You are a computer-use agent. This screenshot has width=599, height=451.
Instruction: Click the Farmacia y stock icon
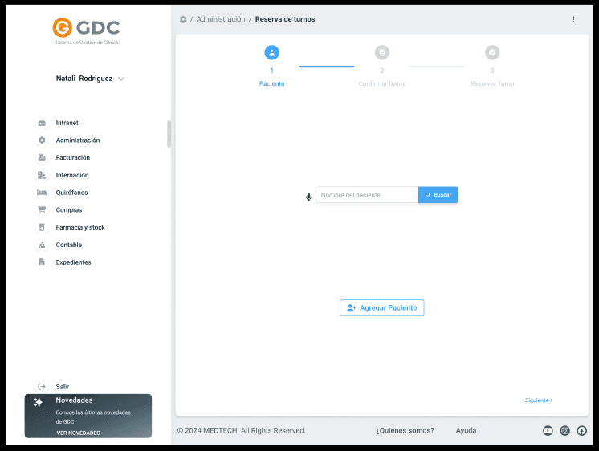coord(42,228)
